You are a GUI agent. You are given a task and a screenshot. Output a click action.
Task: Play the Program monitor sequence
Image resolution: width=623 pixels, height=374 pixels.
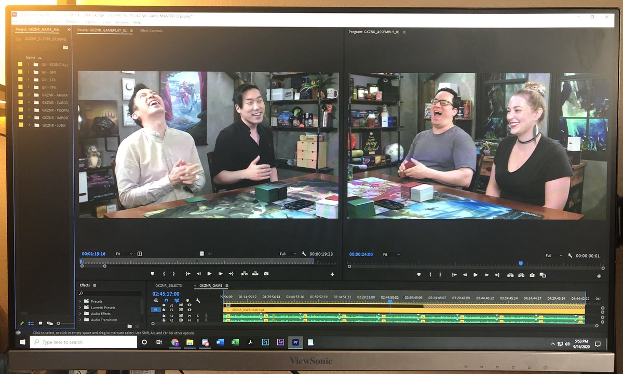[x=476, y=275]
